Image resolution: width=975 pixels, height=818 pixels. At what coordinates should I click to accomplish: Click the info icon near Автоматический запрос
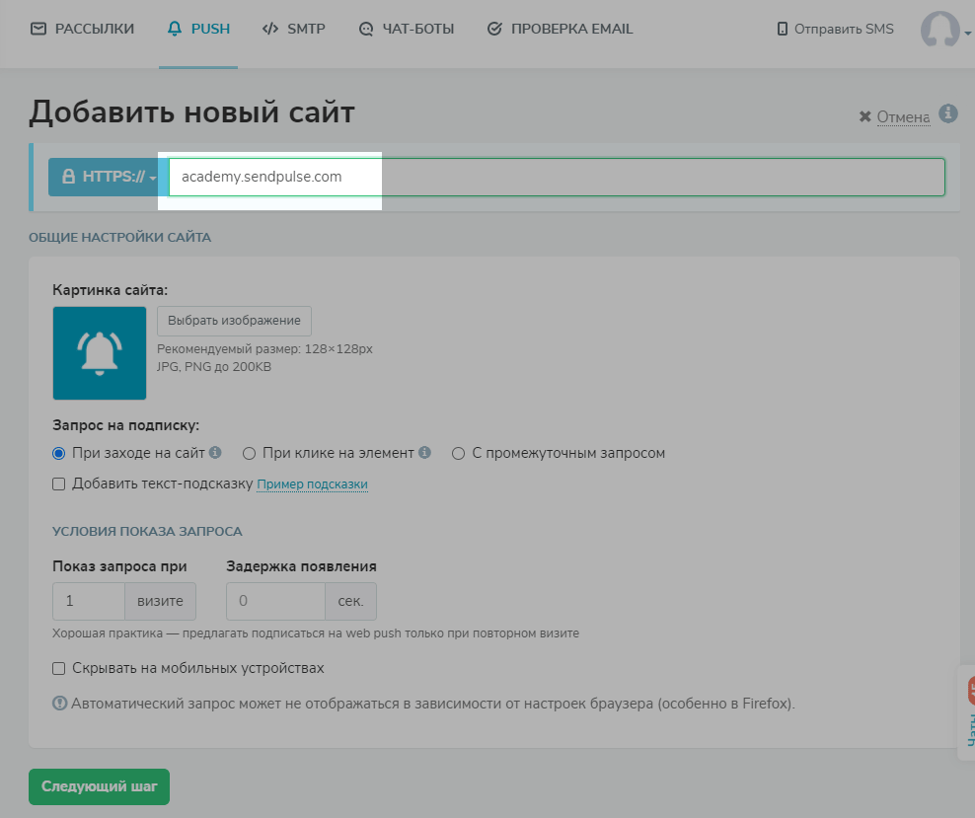tap(59, 704)
